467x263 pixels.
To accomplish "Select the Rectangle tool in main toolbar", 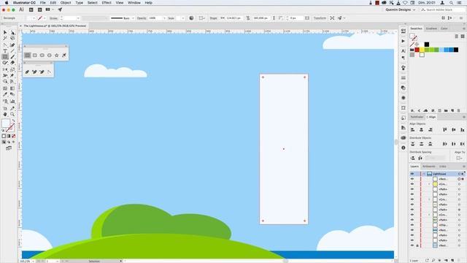I will tap(5, 57).
